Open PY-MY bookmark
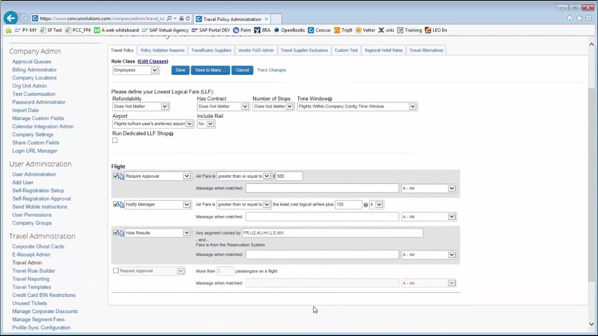The height and width of the screenshot is (336, 598). tap(26, 30)
